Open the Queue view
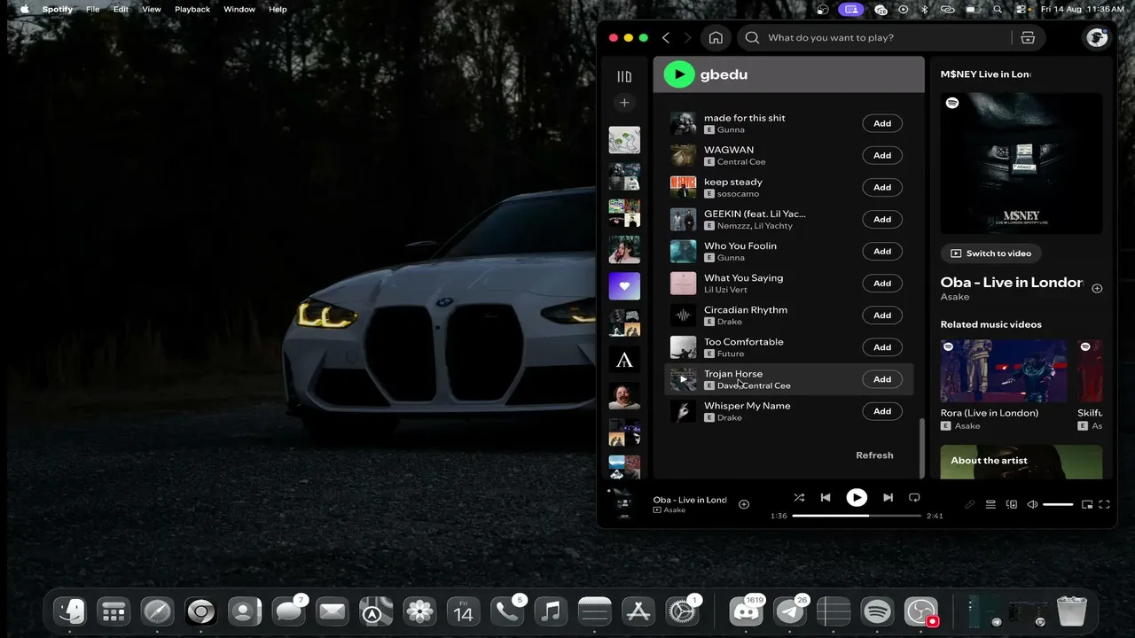Screen dimensions: 1135x638 click(991, 505)
